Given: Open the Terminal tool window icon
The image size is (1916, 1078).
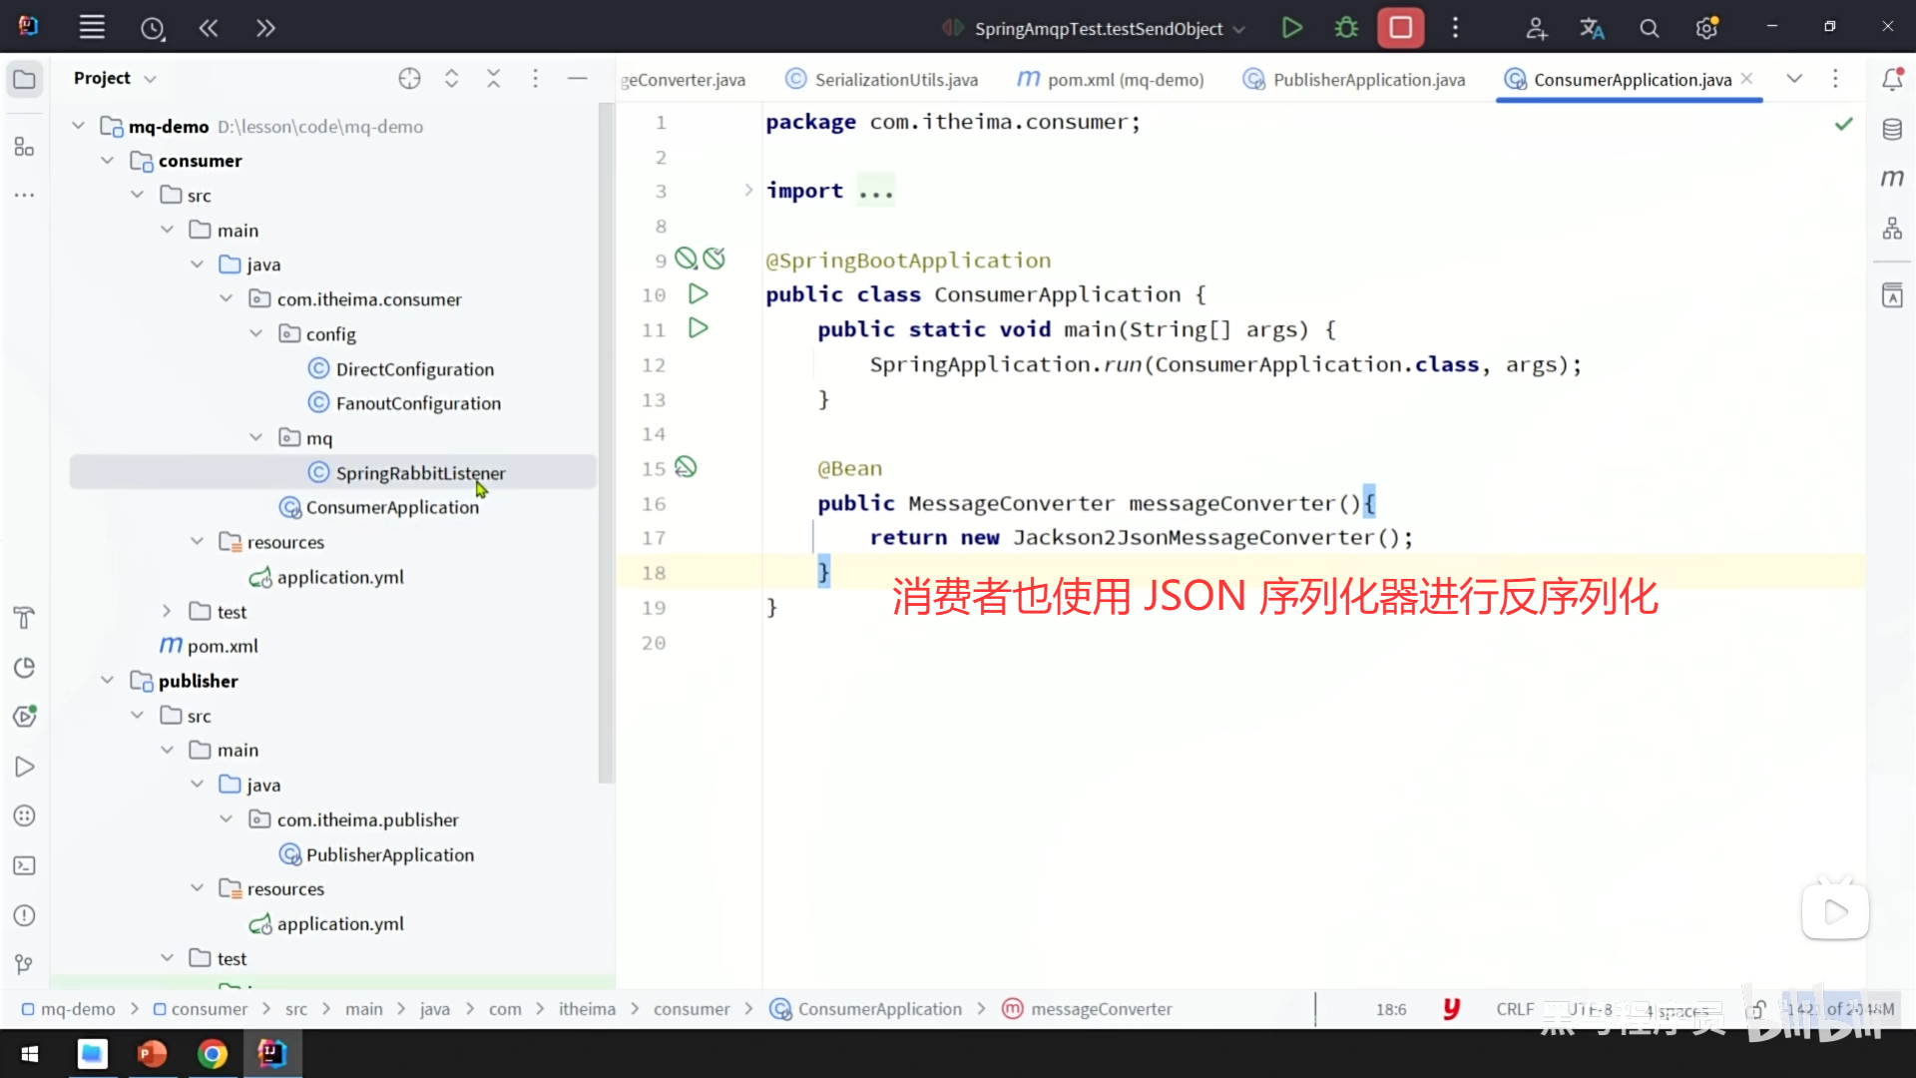Looking at the screenshot, I should (25, 866).
